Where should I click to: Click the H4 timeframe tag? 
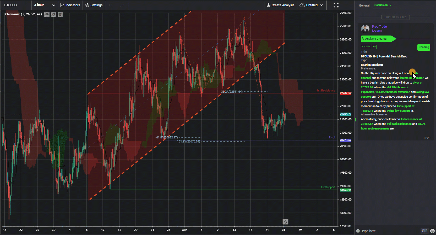(x=374, y=47)
